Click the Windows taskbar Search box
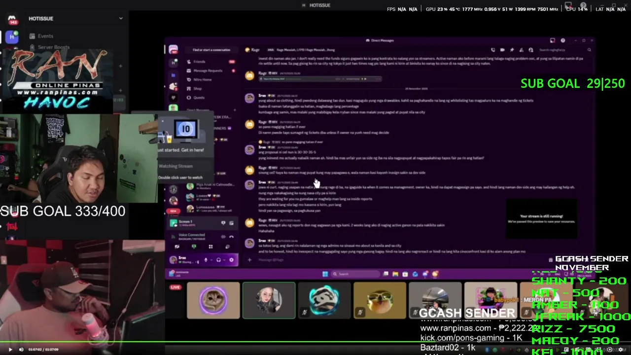This screenshot has height=355, width=631. coord(356,274)
